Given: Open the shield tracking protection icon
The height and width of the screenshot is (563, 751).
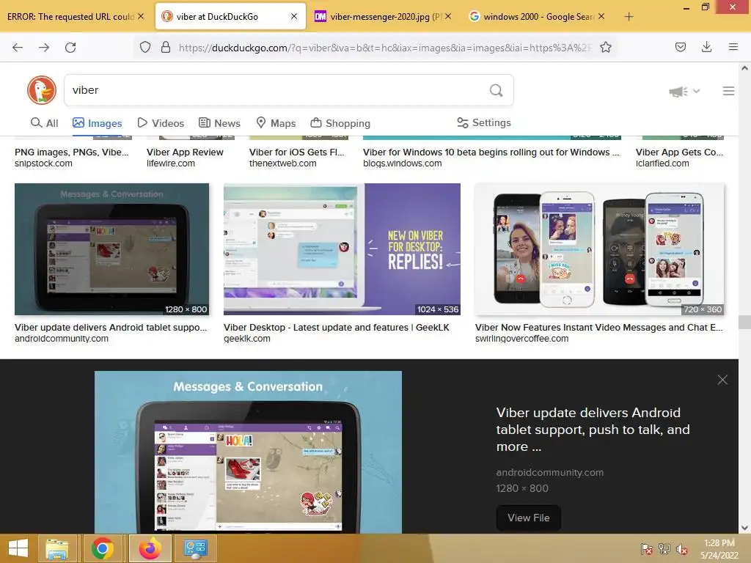Looking at the screenshot, I should pos(145,48).
